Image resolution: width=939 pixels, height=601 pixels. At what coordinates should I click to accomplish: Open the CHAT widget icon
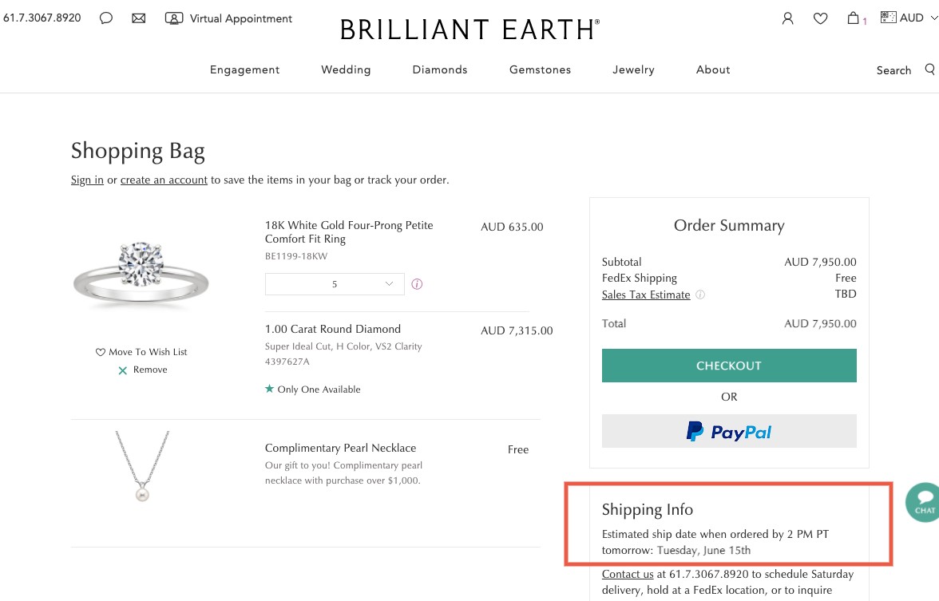coord(922,502)
